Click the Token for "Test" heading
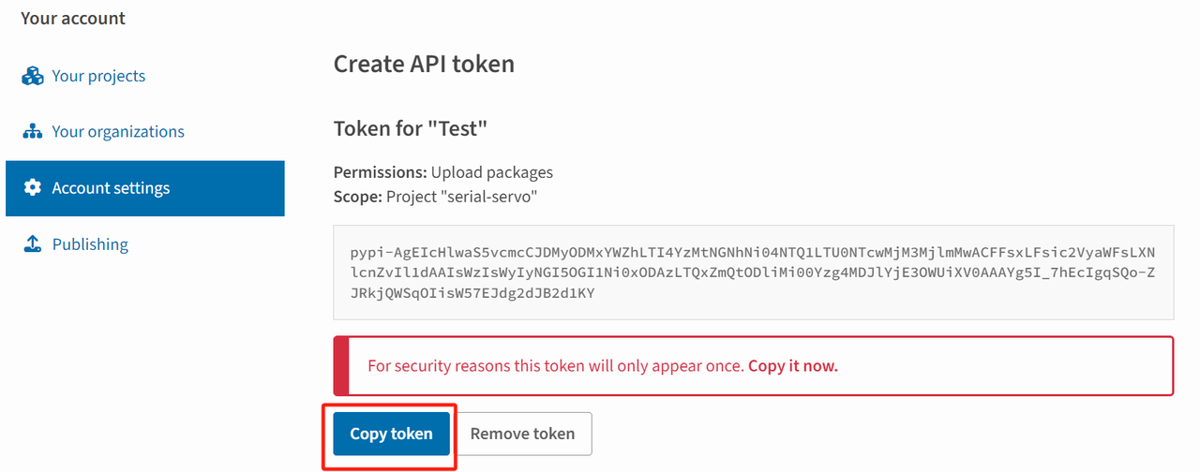This screenshot has height=472, width=1200. [411, 128]
